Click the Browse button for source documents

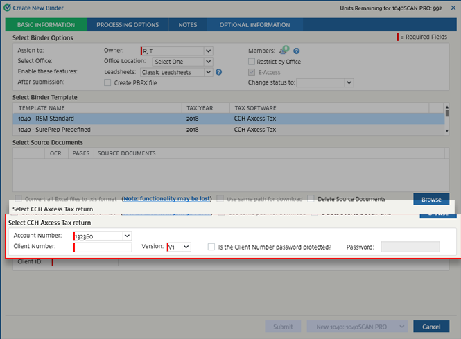pos(430,200)
